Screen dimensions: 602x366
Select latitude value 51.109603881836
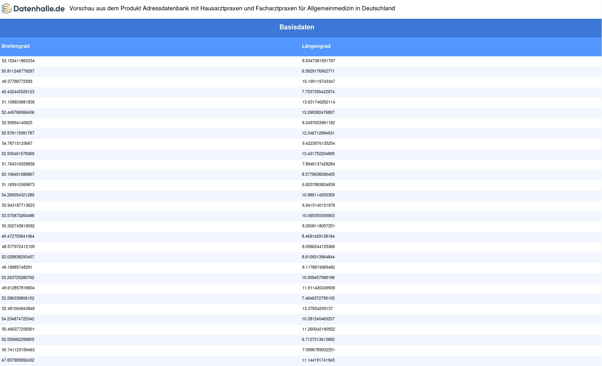point(18,102)
